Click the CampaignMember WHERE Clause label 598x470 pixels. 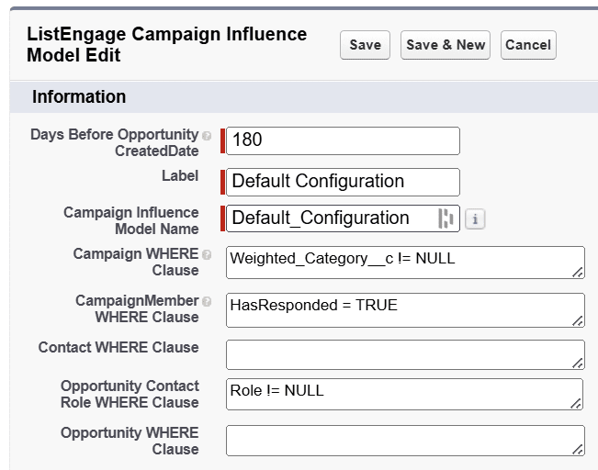pyautogui.click(x=137, y=308)
